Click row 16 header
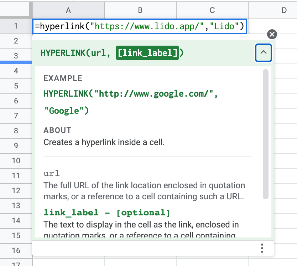297x266 pixels. (16, 251)
